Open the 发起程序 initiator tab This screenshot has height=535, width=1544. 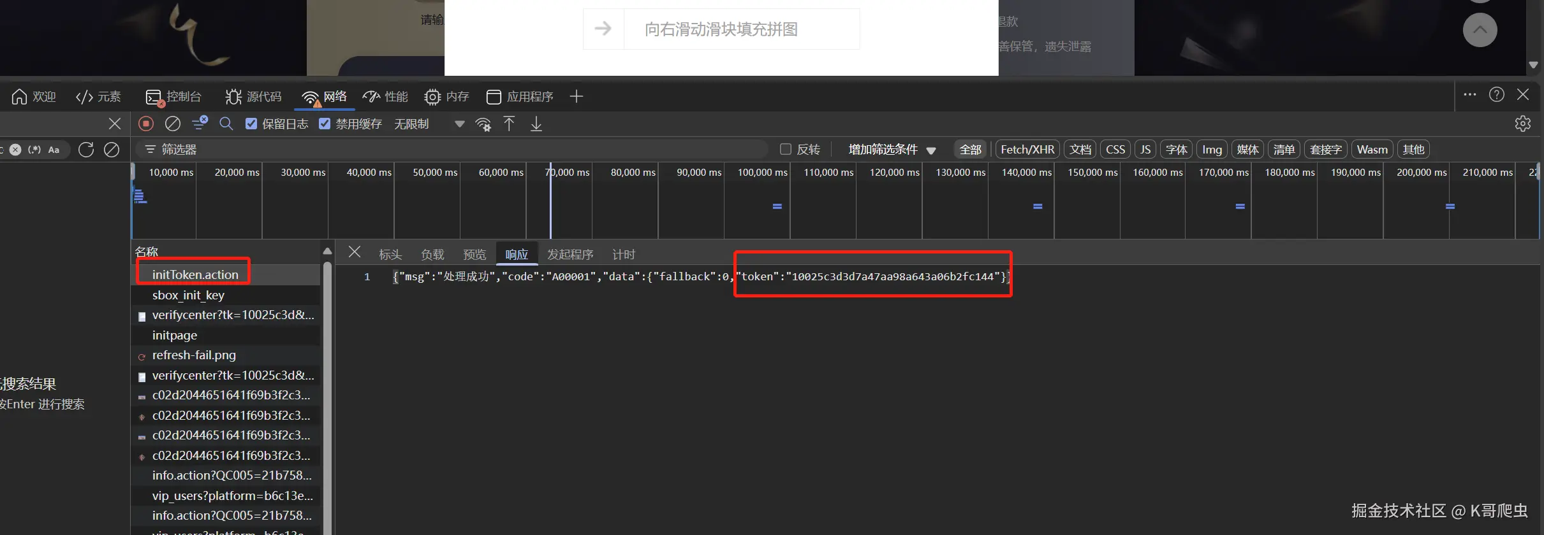click(570, 255)
